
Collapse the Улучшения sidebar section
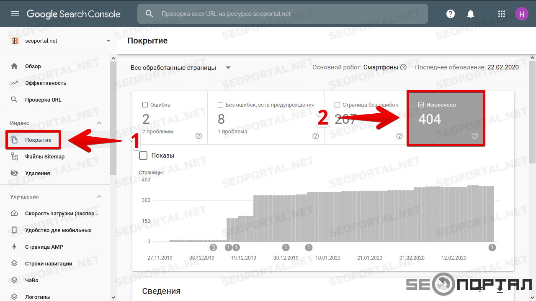click(x=99, y=196)
